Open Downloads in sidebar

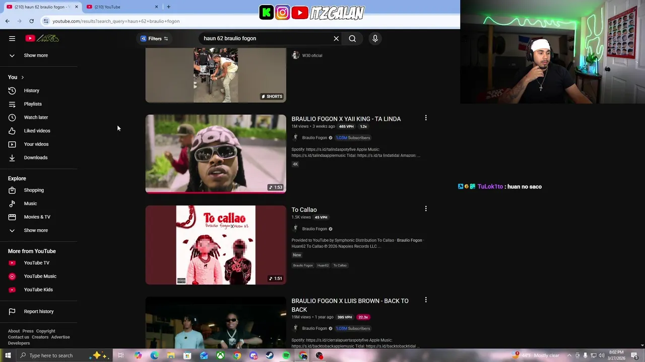(35, 157)
